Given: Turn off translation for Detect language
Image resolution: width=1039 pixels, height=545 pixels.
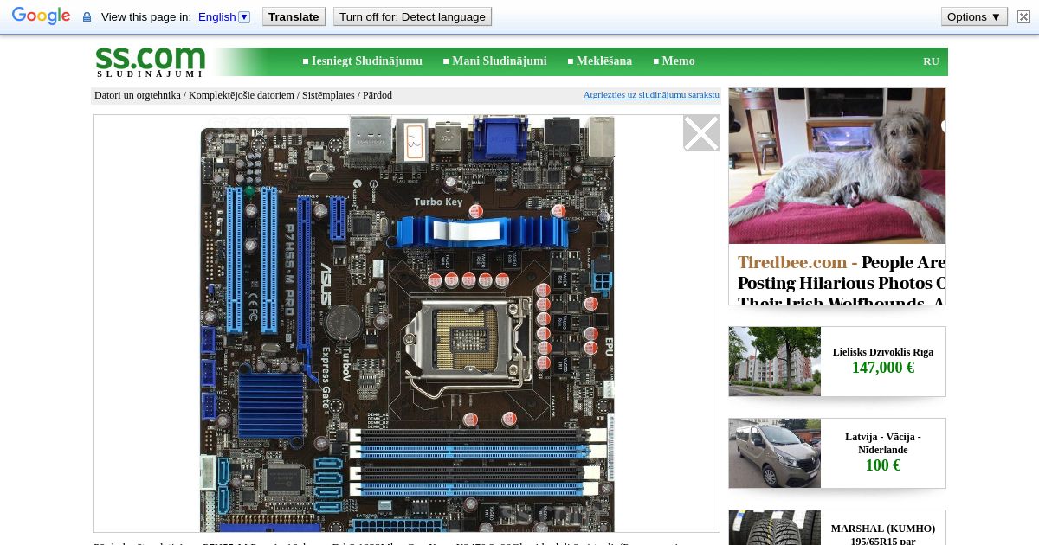Looking at the screenshot, I should [412, 16].
